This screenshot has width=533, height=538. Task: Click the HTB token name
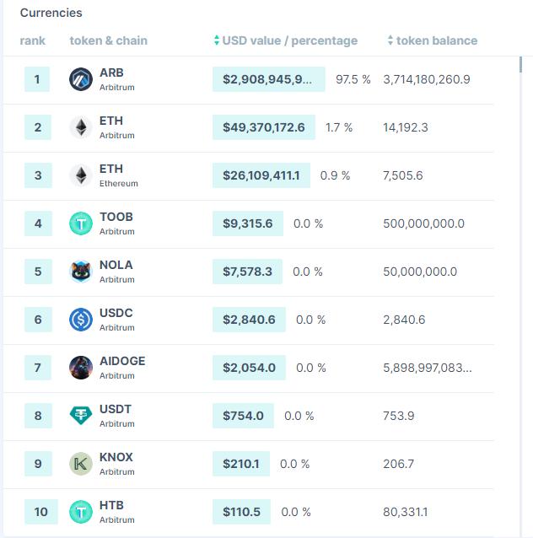pos(111,505)
